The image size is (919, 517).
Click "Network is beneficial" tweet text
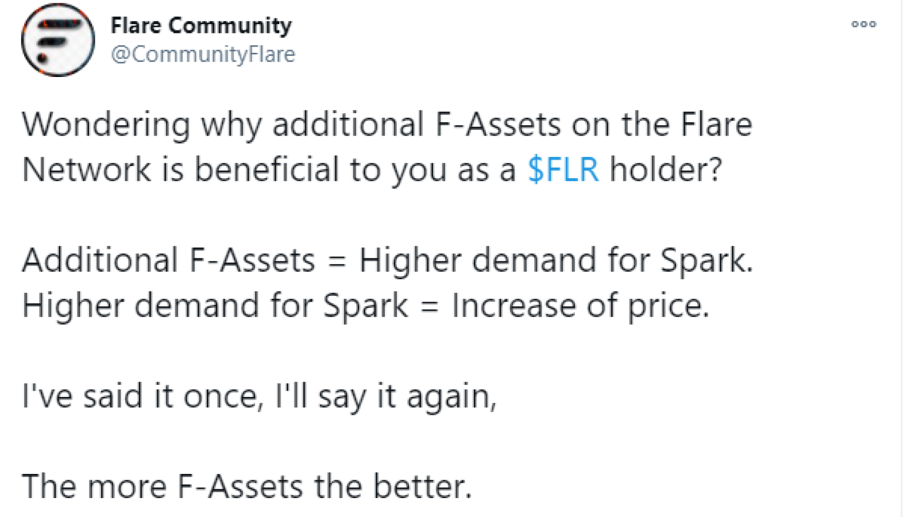coord(180,169)
